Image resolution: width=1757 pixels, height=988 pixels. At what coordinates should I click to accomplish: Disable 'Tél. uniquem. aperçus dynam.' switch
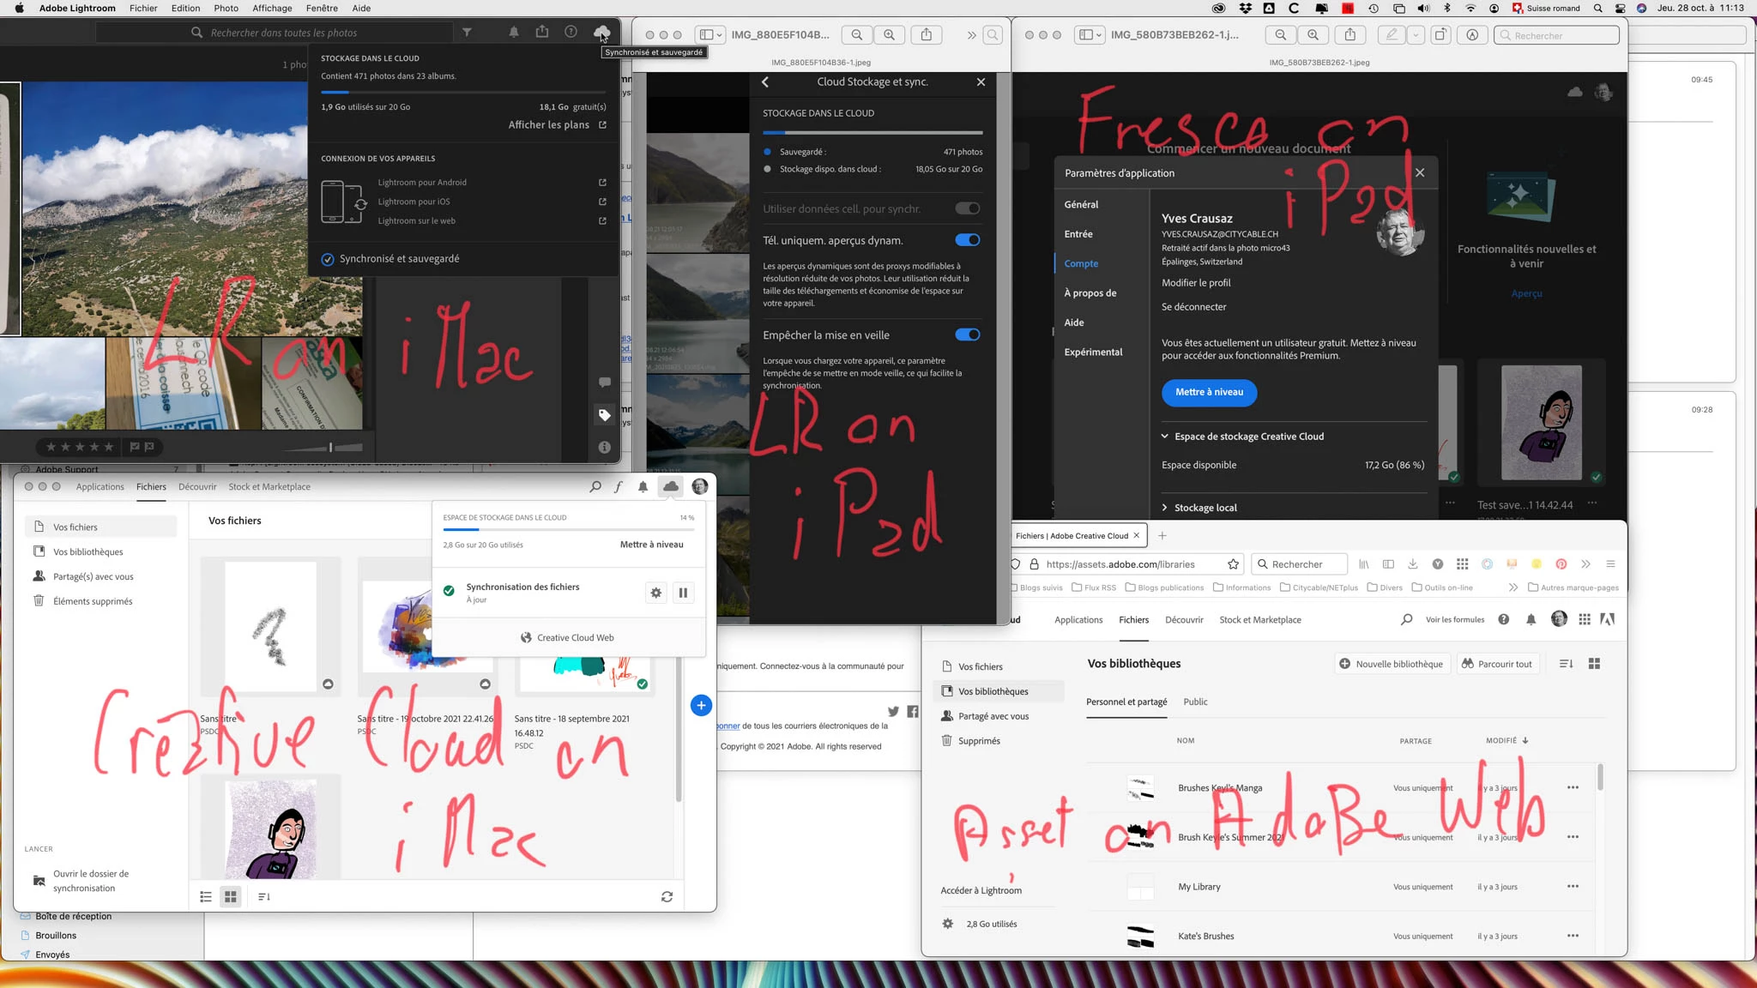(x=967, y=240)
